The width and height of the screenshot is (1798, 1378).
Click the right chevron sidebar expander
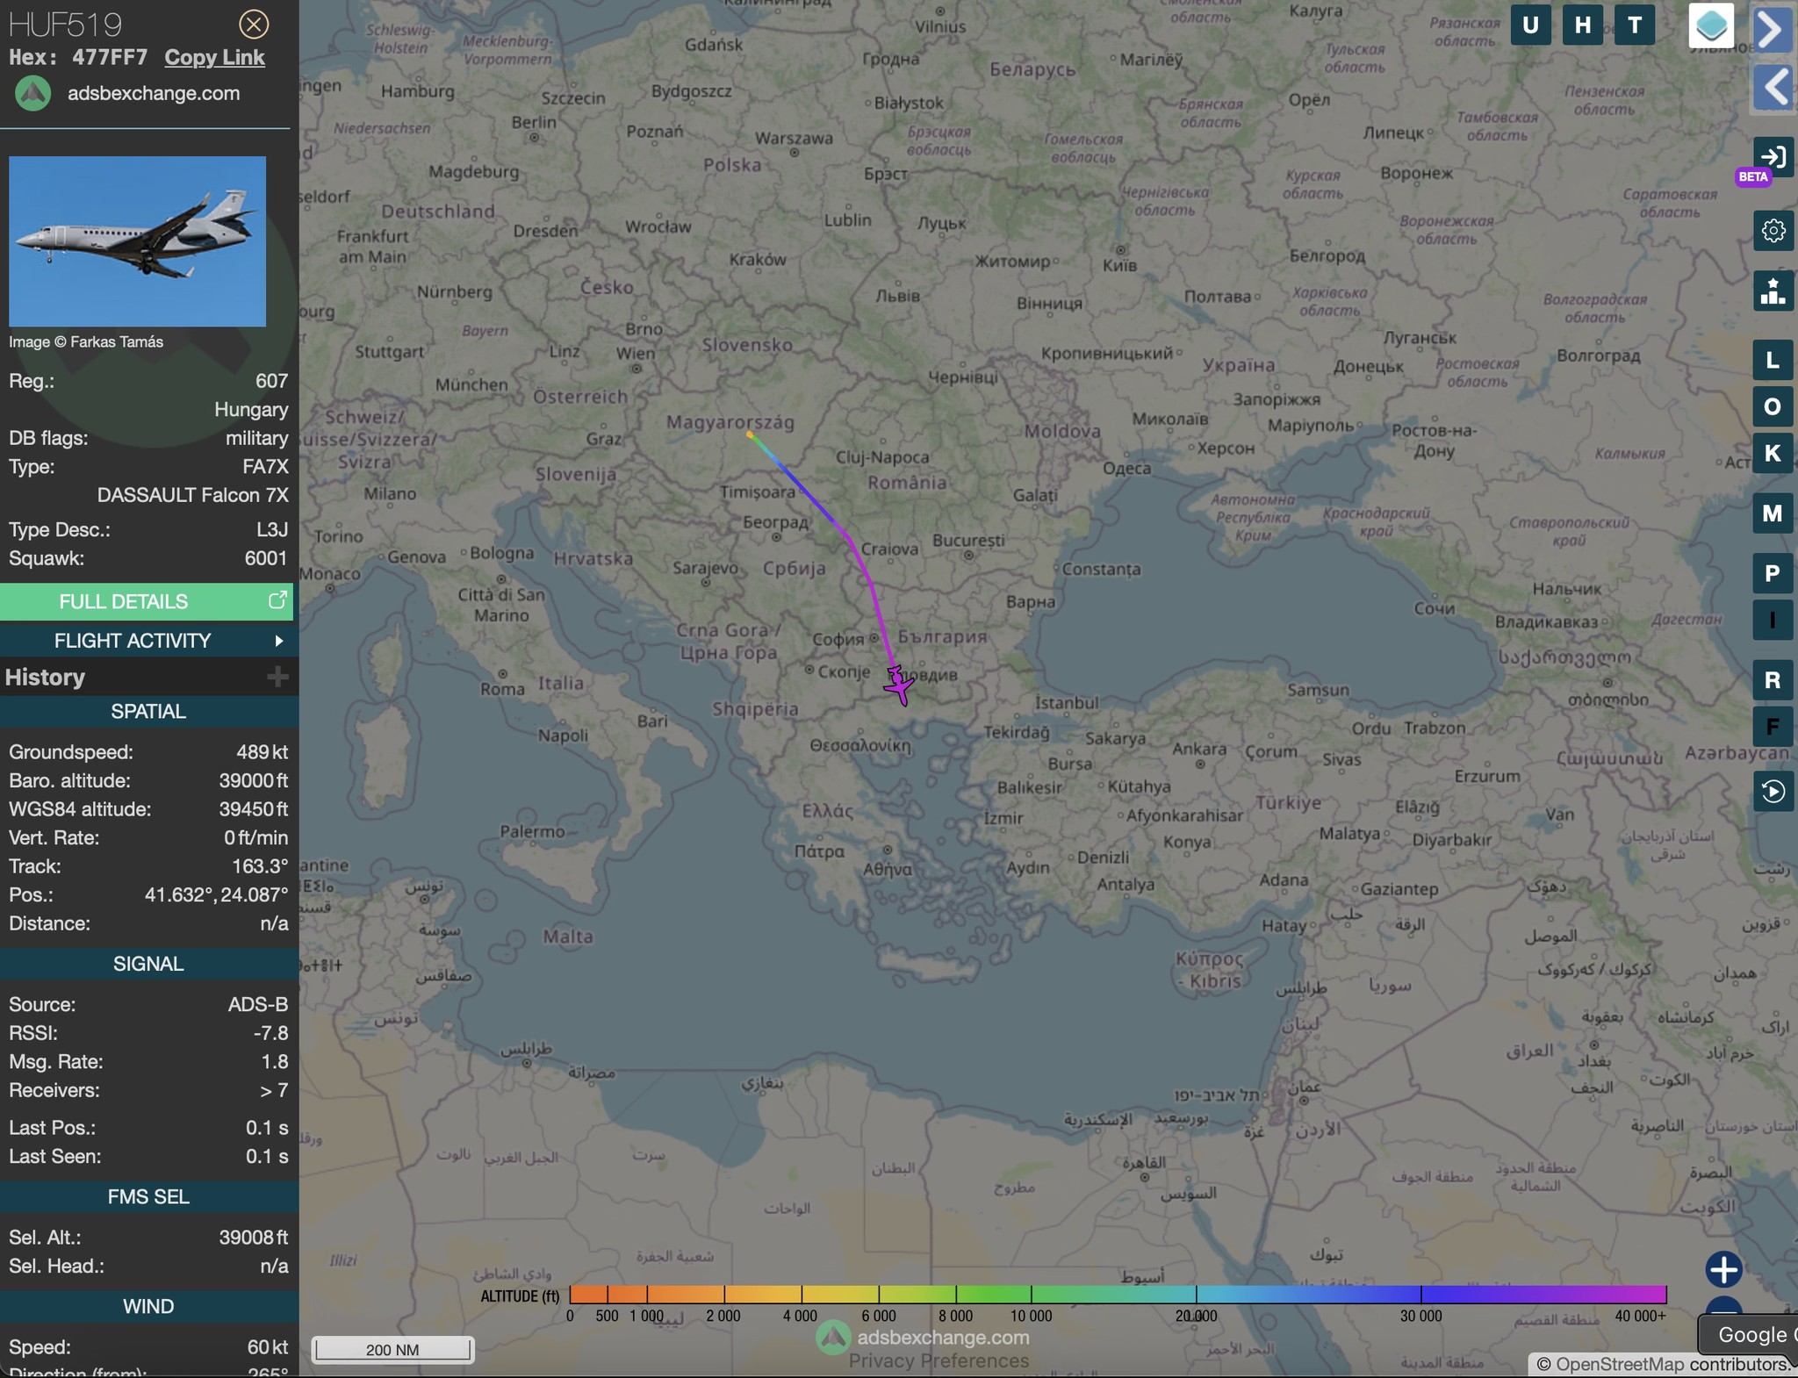coord(1773,29)
